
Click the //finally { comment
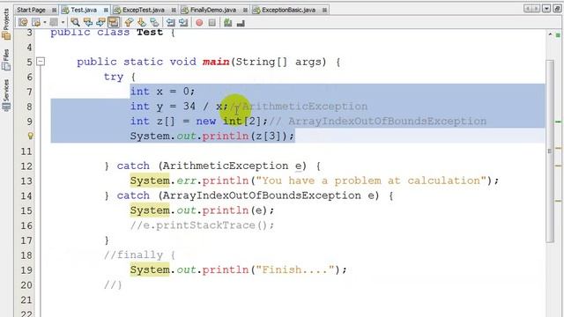click(139, 254)
